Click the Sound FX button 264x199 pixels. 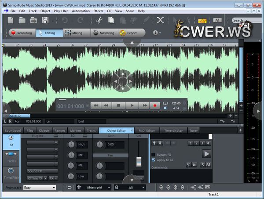click(x=42, y=171)
